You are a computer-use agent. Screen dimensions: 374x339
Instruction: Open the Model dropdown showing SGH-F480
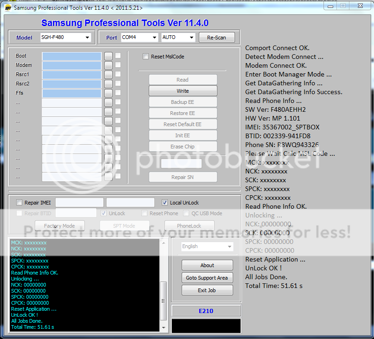(66, 38)
